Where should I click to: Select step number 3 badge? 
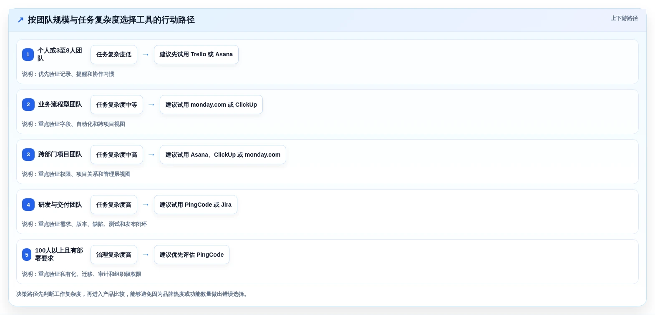pos(28,155)
